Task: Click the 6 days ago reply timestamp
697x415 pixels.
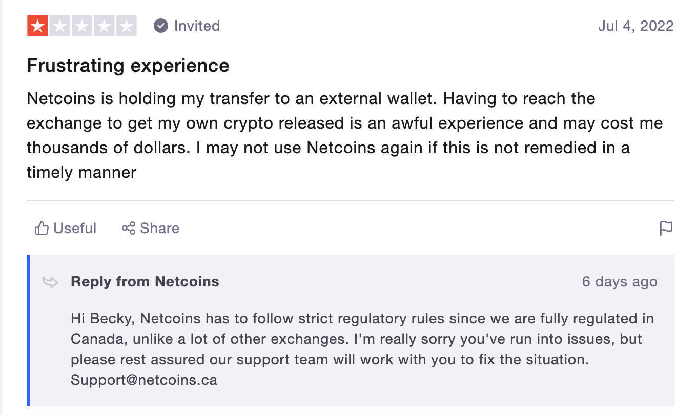Action: (x=619, y=281)
